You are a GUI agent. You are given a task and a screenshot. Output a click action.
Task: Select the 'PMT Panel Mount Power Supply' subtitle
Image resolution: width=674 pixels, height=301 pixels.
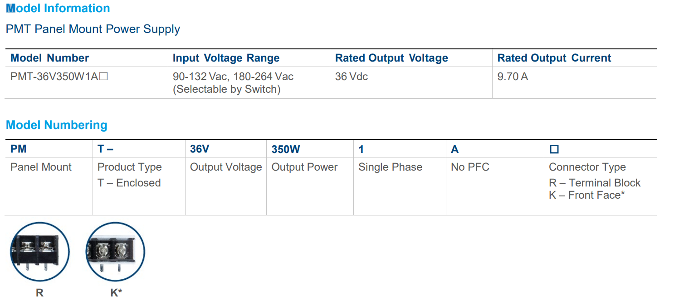(x=93, y=29)
